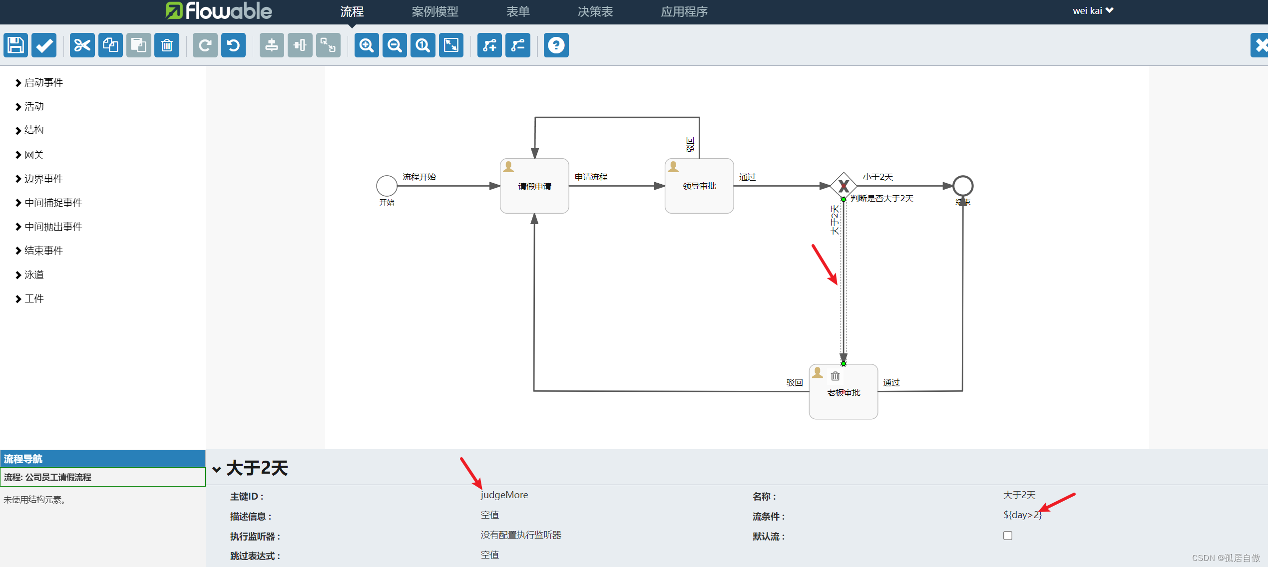Click the 申请流程 flow label
The image size is (1268, 567).
point(591,177)
